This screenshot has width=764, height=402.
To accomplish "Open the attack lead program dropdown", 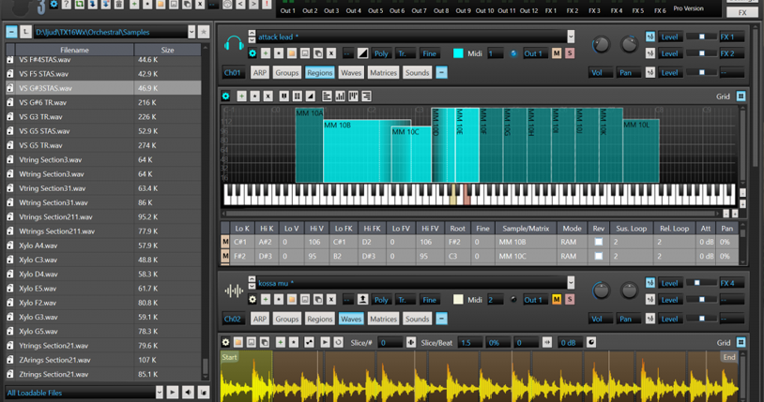I will point(571,37).
